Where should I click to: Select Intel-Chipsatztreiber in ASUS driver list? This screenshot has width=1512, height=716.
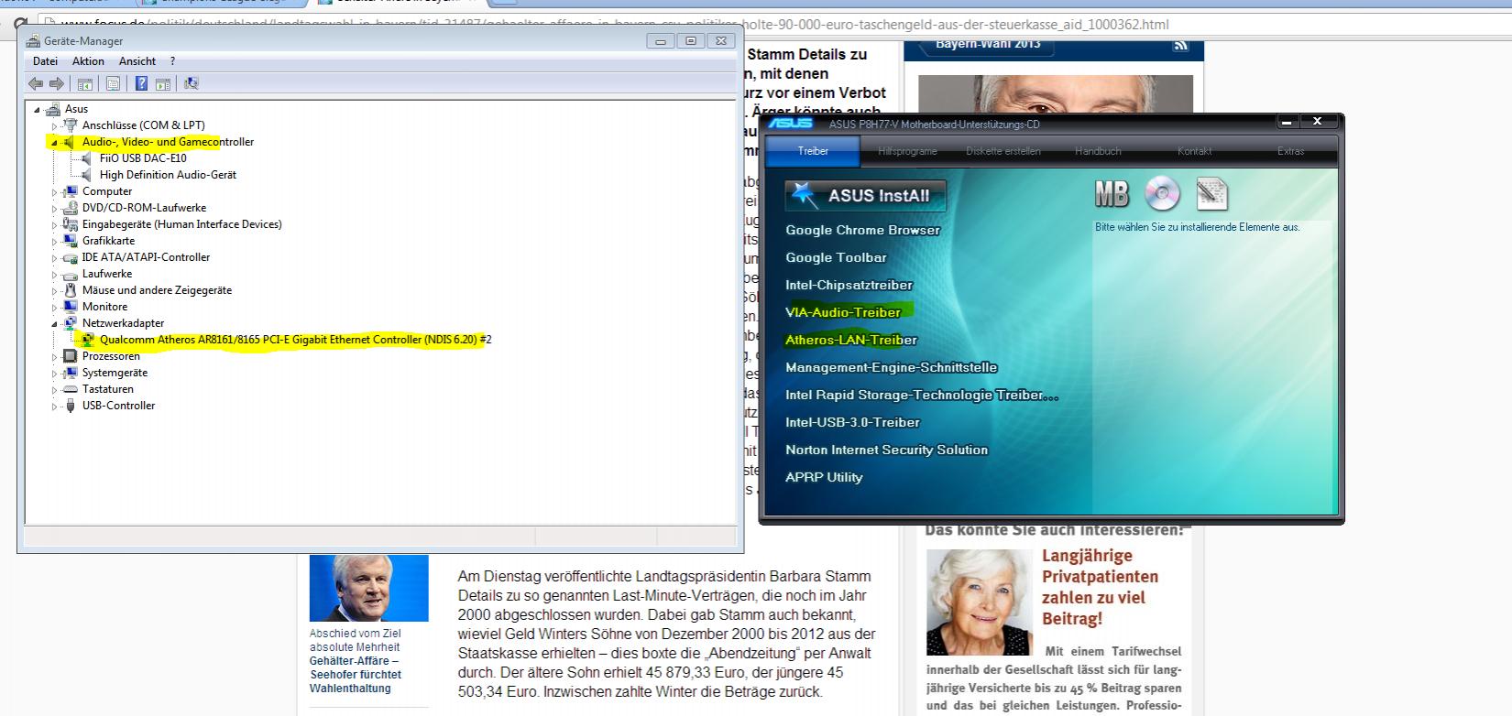click(x=849, y=285)
